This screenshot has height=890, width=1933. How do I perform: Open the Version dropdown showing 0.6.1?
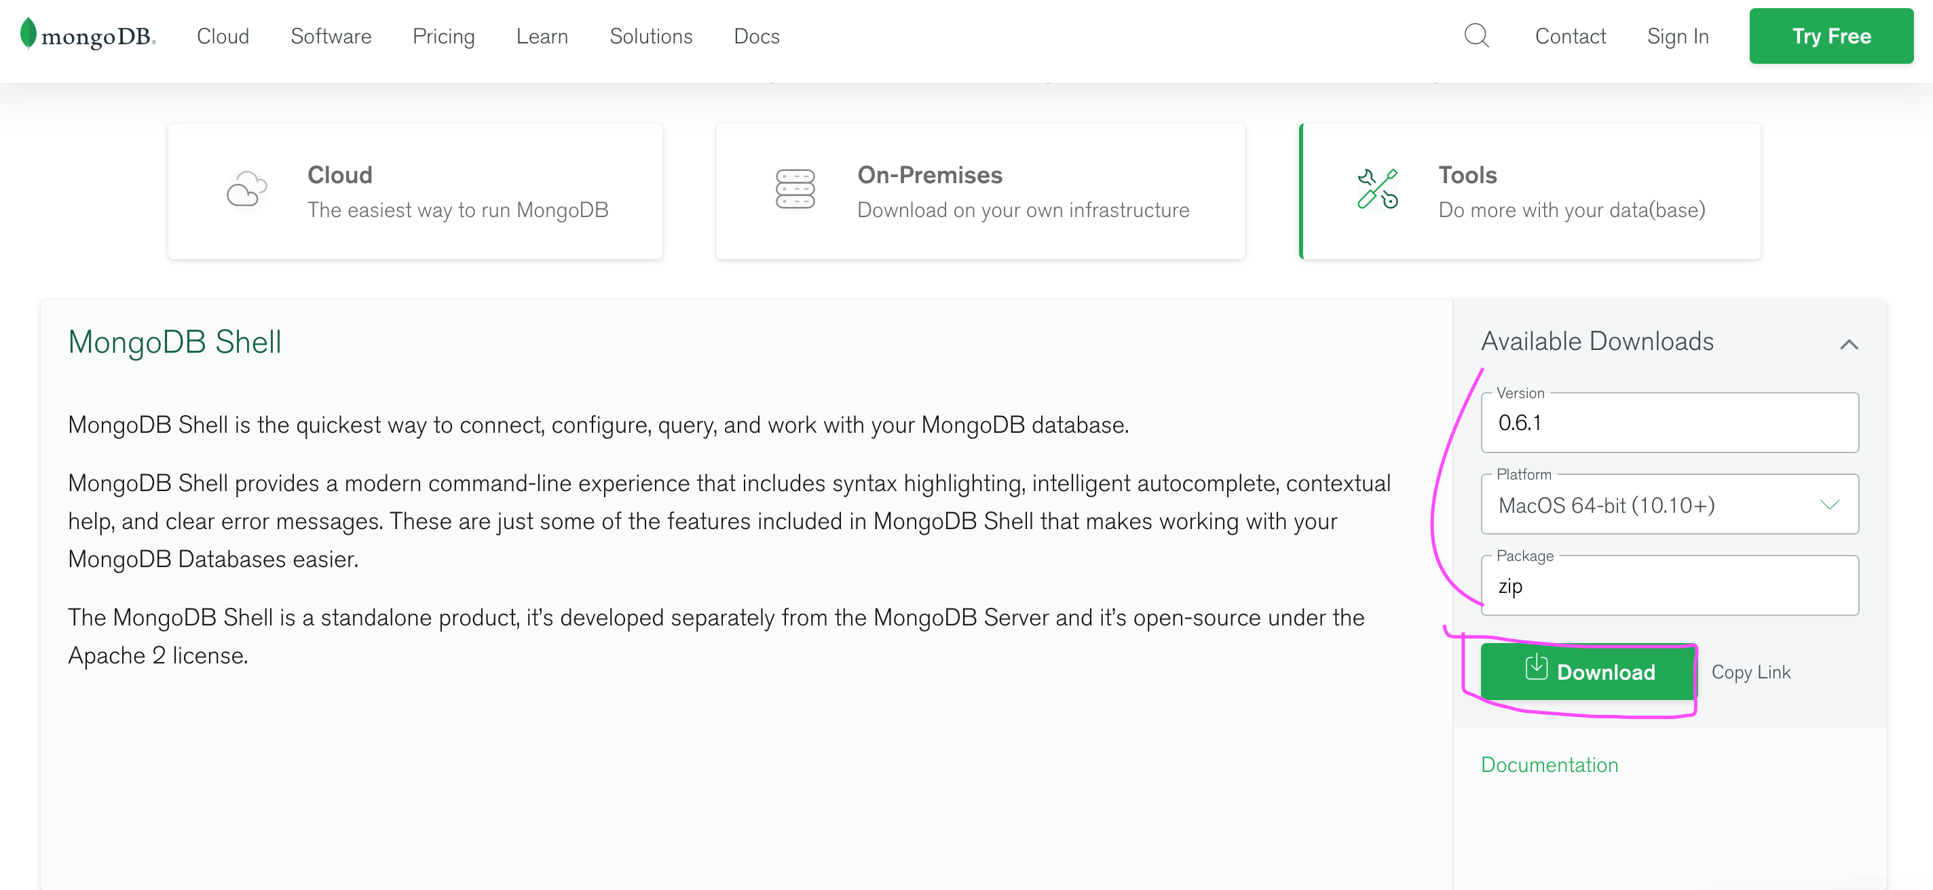coord(1669,422)
